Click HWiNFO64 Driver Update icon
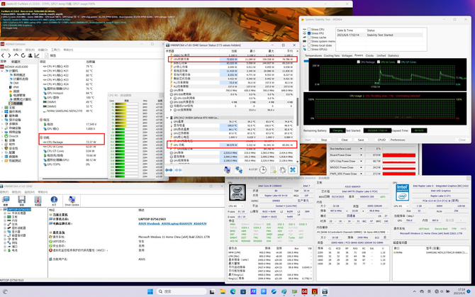Image resolution: width=475 pixels, height=297 pixels. pyautogui.click(x=72, y=199)
